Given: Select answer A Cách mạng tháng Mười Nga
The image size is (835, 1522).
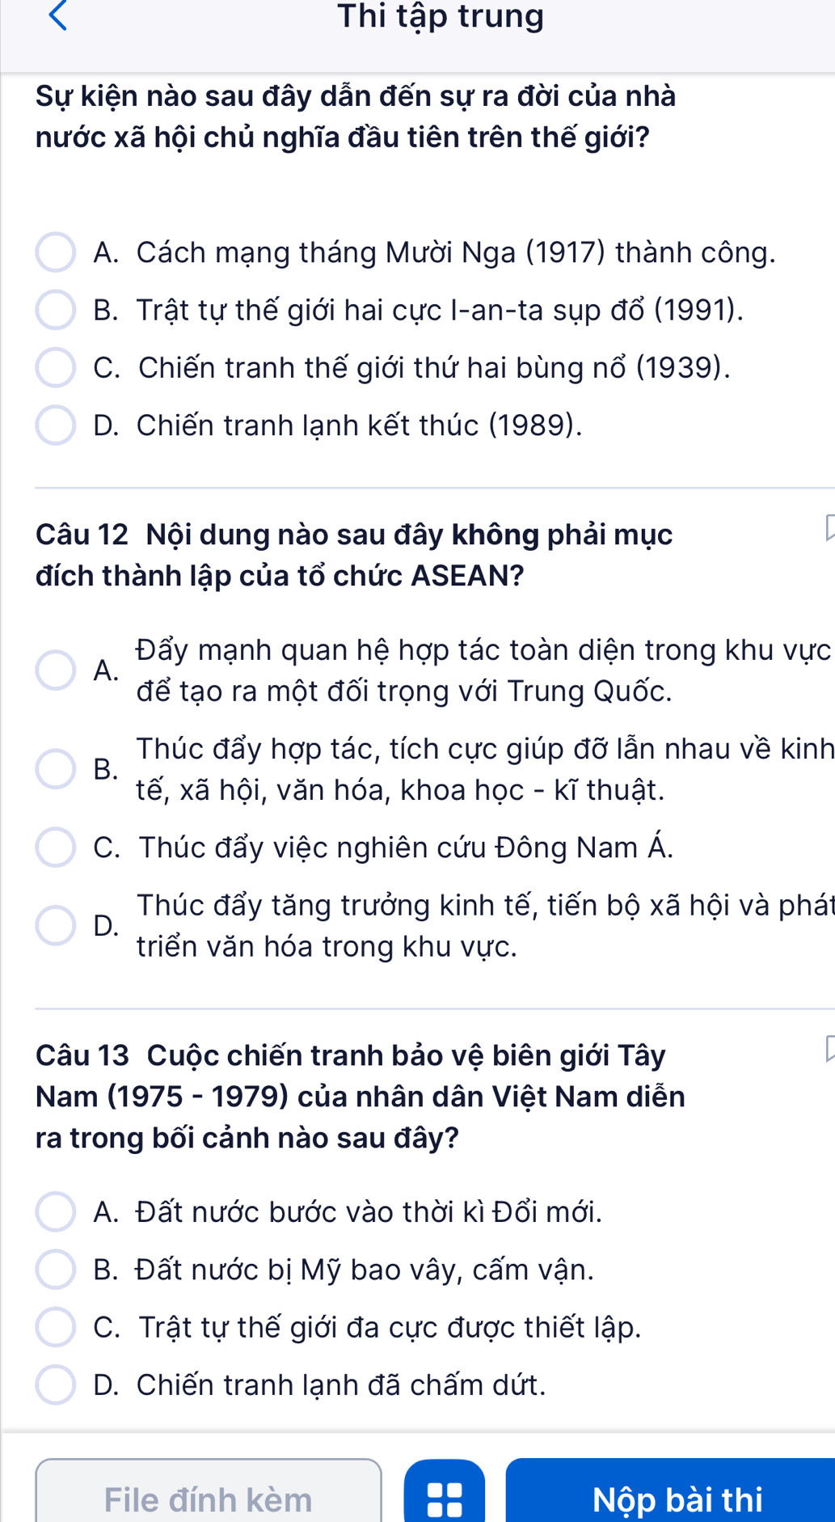Looking at the screenshot, I should click(x=56, y=253).
